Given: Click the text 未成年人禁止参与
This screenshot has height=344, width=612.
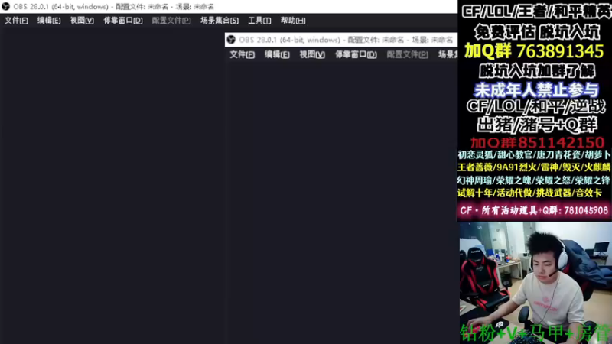Looking at the screenshot, I should (x=536, y=90).
